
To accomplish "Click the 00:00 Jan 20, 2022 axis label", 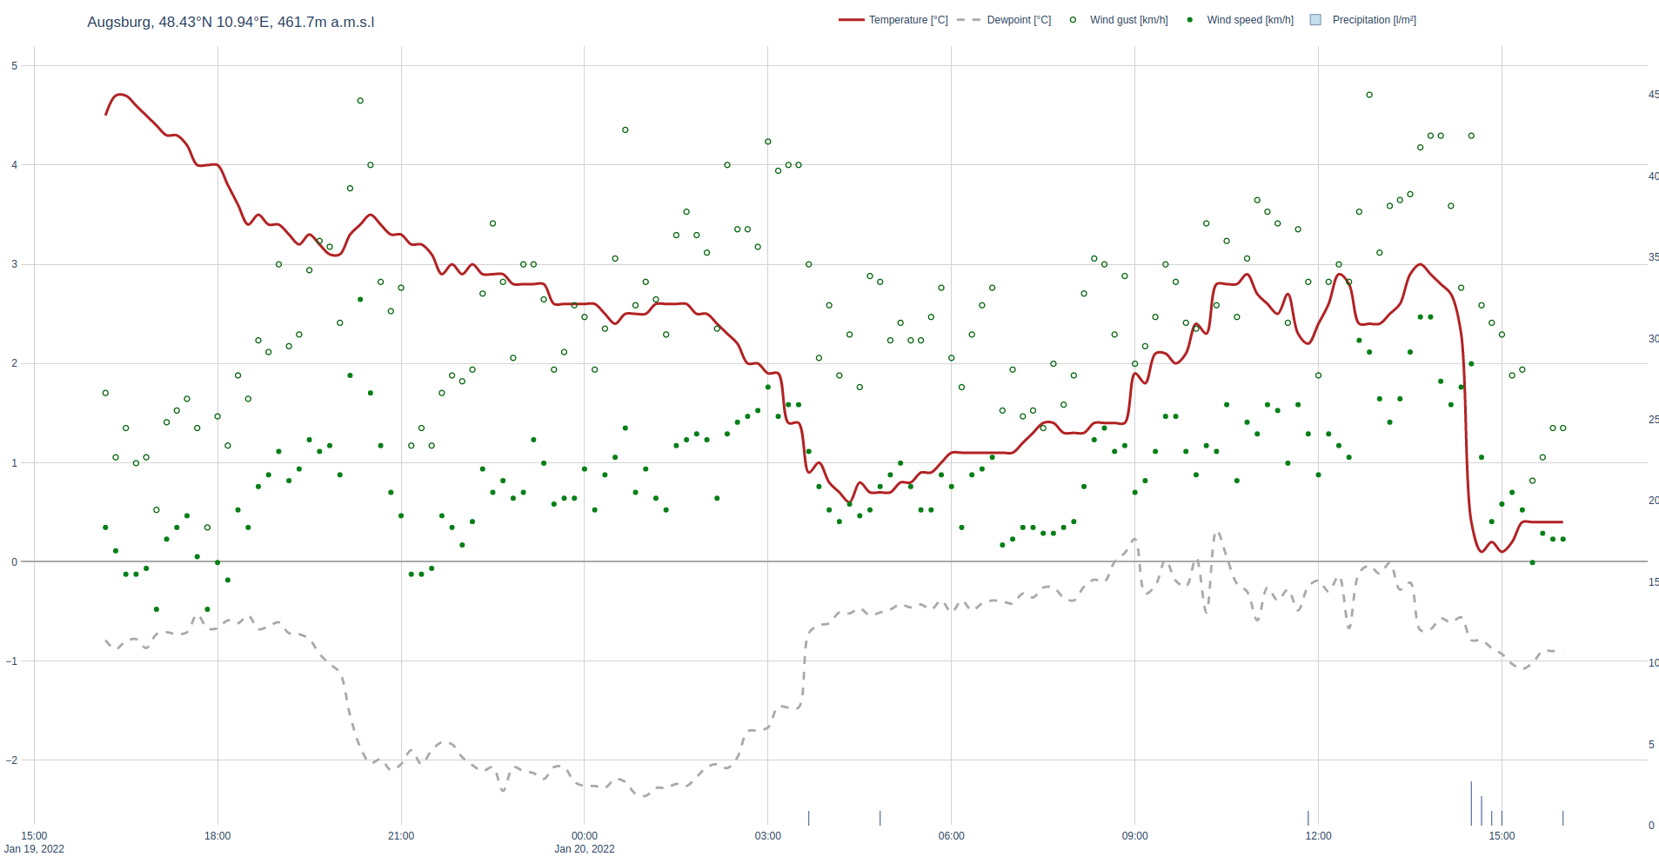I will (585, 842).
